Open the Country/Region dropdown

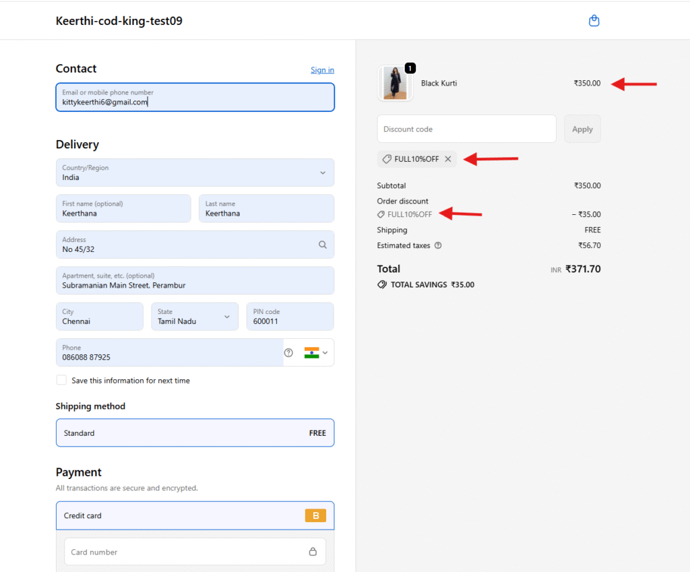pos(195,173)
